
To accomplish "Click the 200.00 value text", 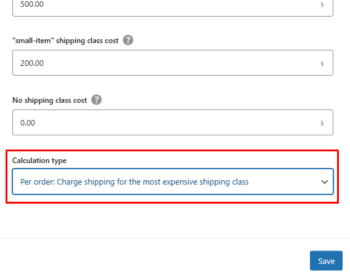I will tap(32, 63).
